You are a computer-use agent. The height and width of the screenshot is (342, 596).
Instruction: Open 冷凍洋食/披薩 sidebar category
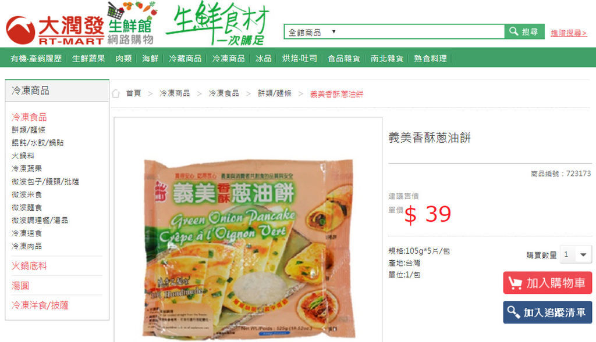pos(40,305)
